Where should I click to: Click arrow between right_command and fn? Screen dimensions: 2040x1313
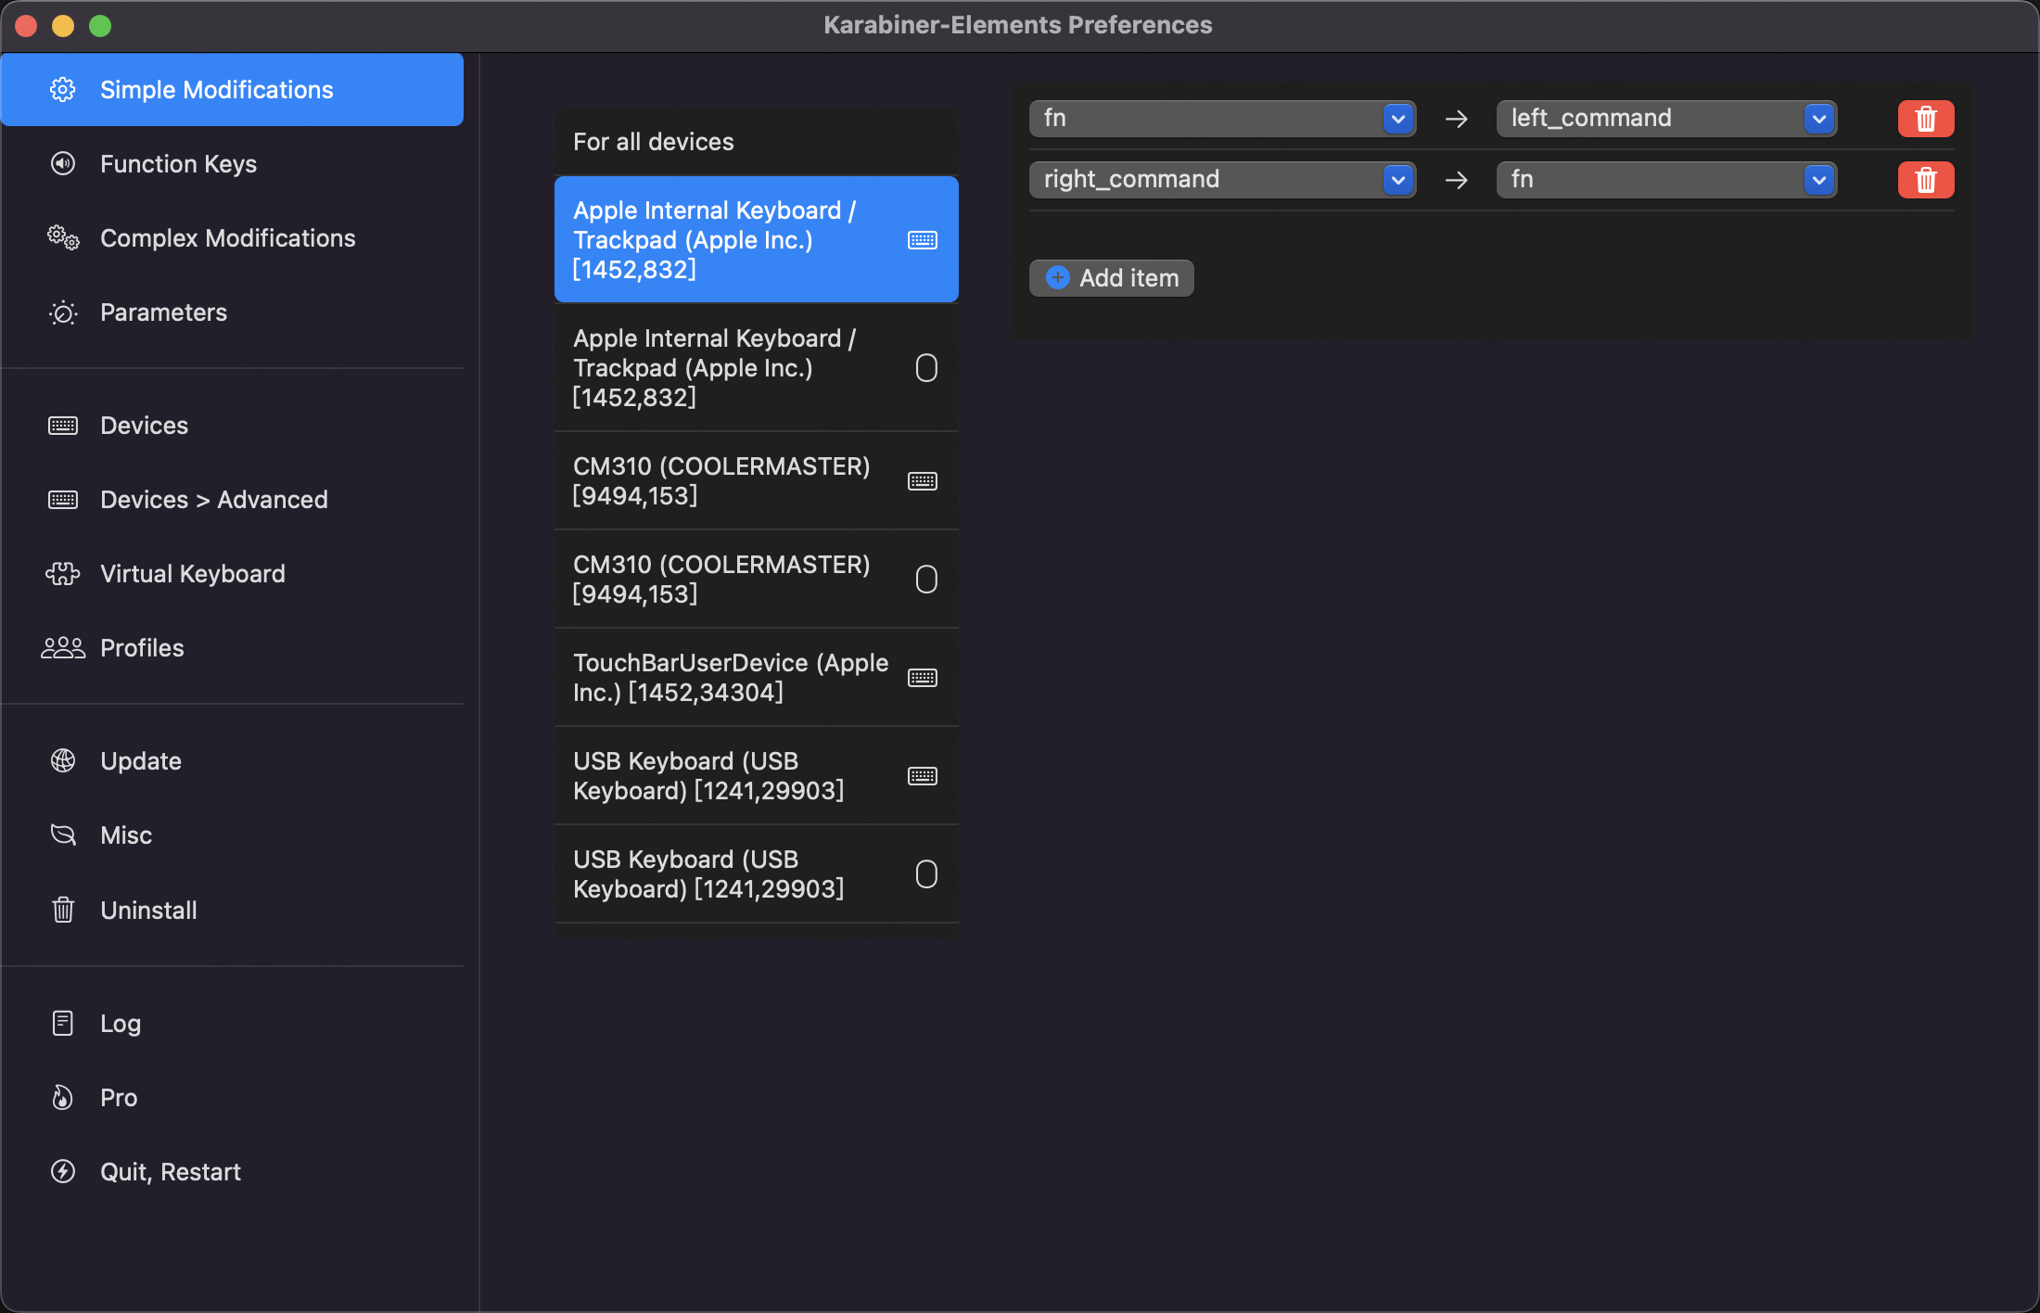point(1457,180)
